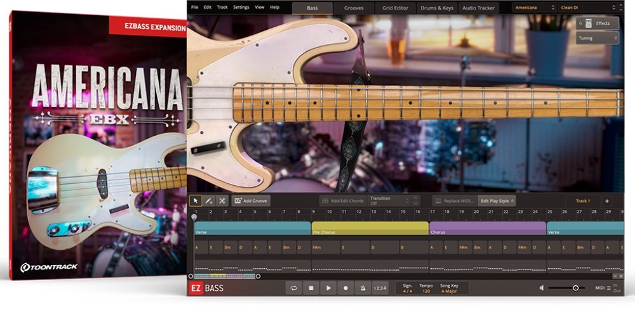Click the speaker volume icon
The width and height of the screenshot is (635, 317).
coord(542,288)
